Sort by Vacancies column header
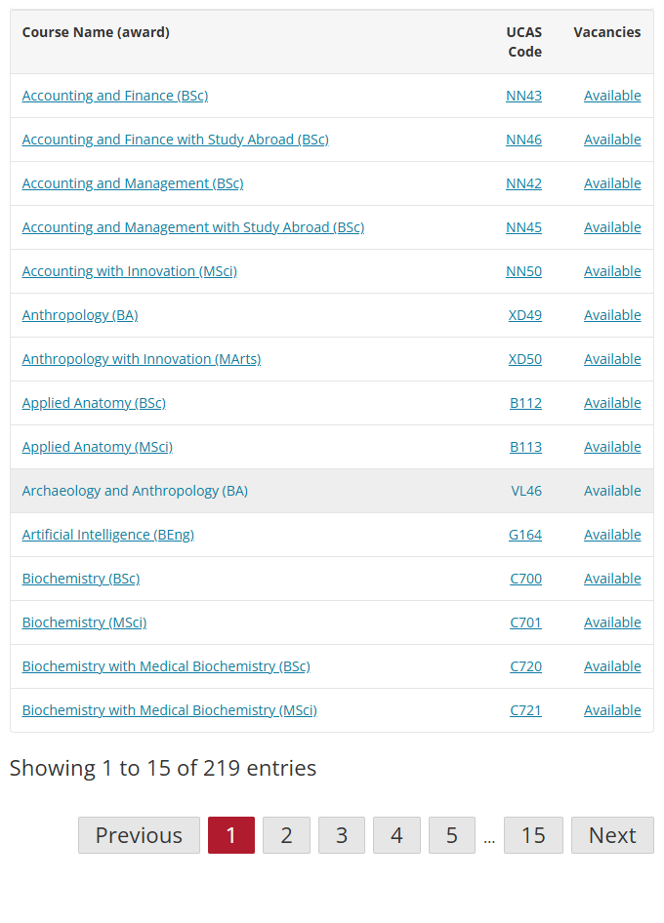This screenshot has height=923, width=664. 606,32
